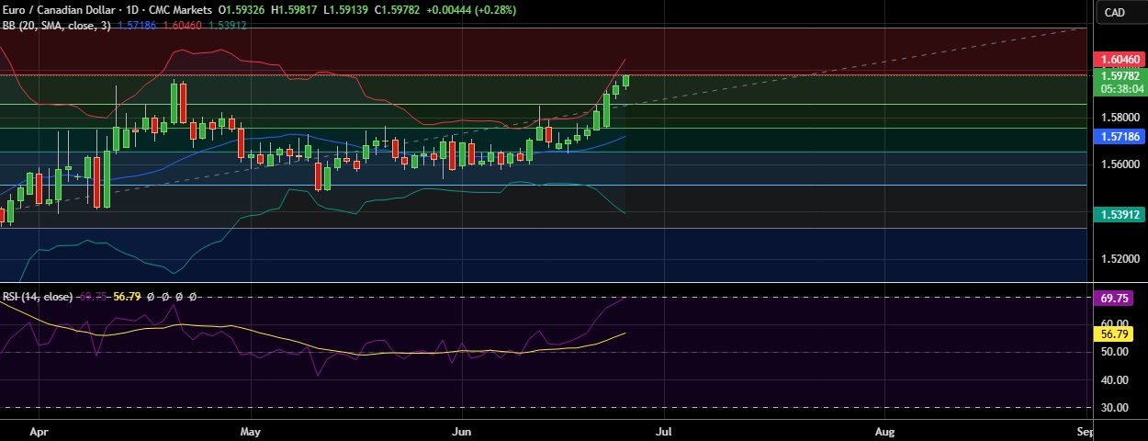Screen dimensions: 1148x441
Task: Click the 60.00 RSI scale value
Action: [1116, 323]
